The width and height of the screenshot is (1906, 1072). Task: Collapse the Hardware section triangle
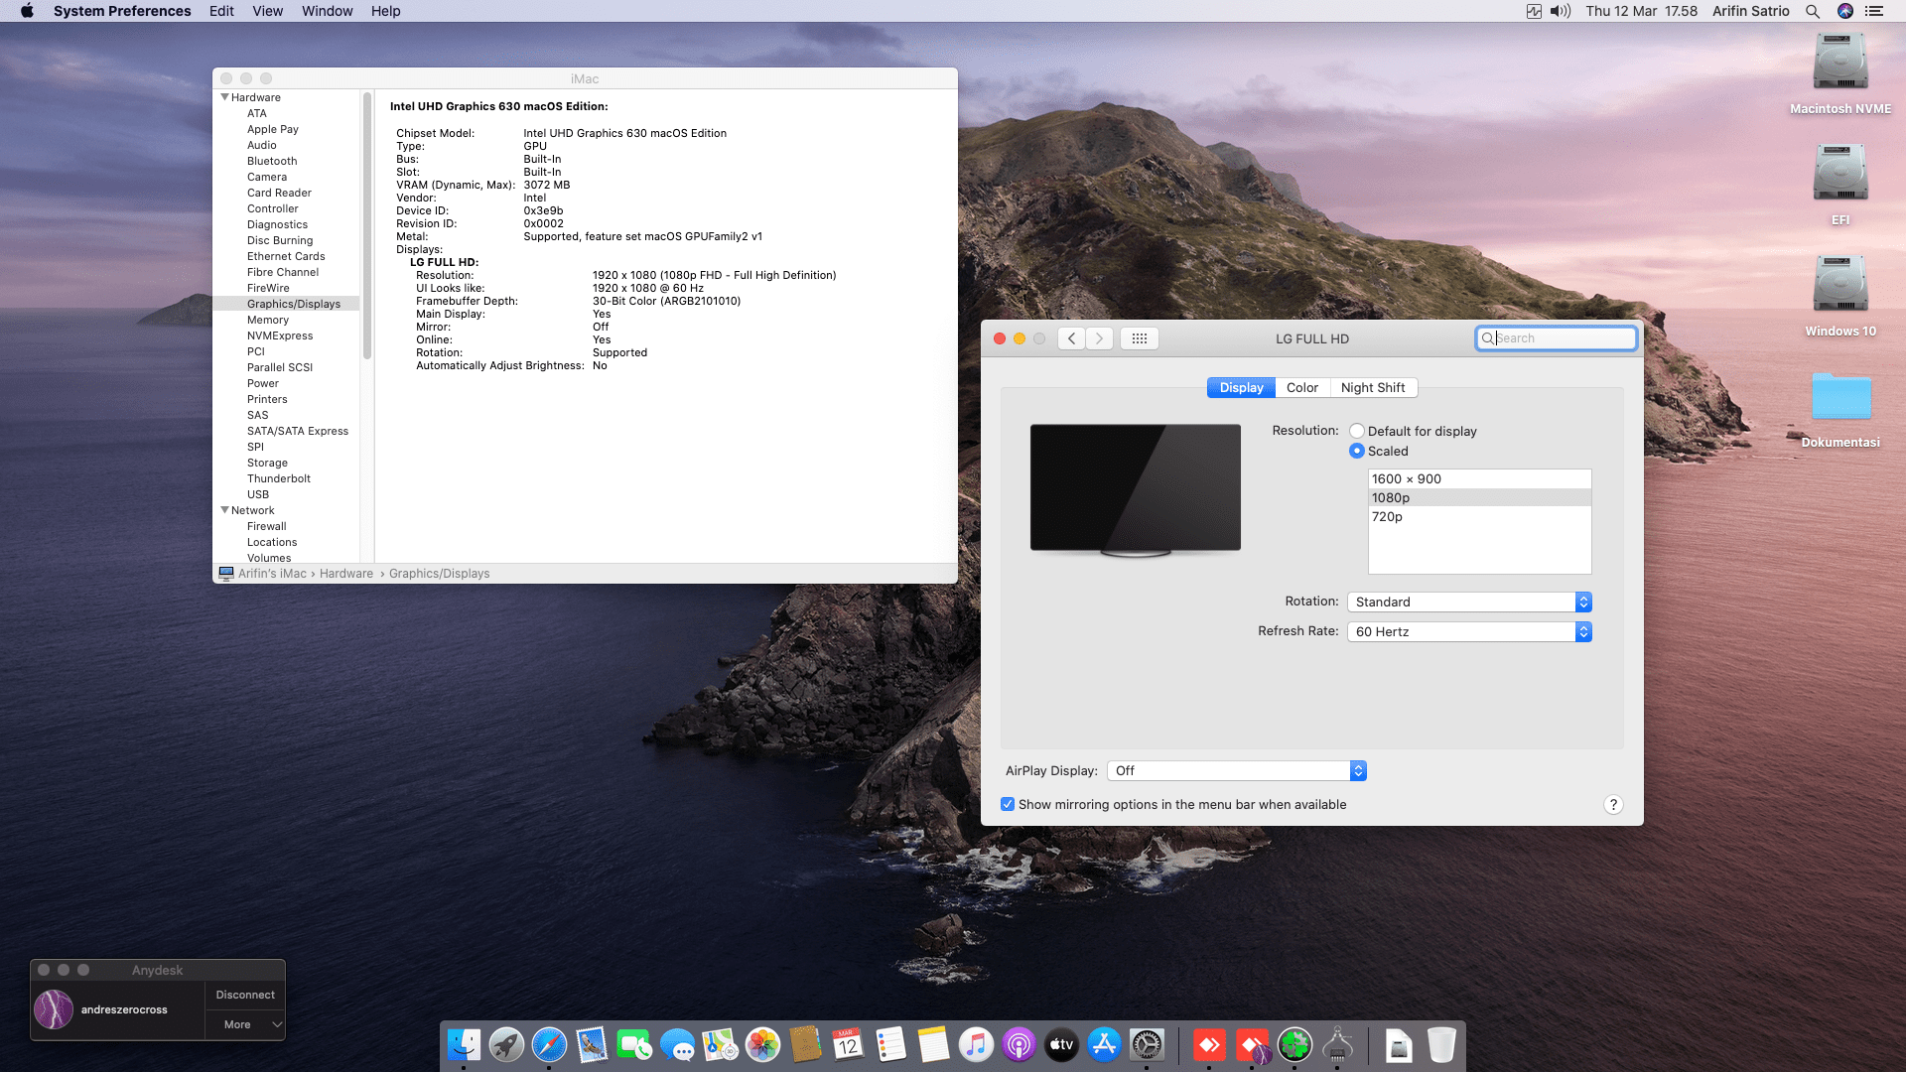tap(224, 97)
